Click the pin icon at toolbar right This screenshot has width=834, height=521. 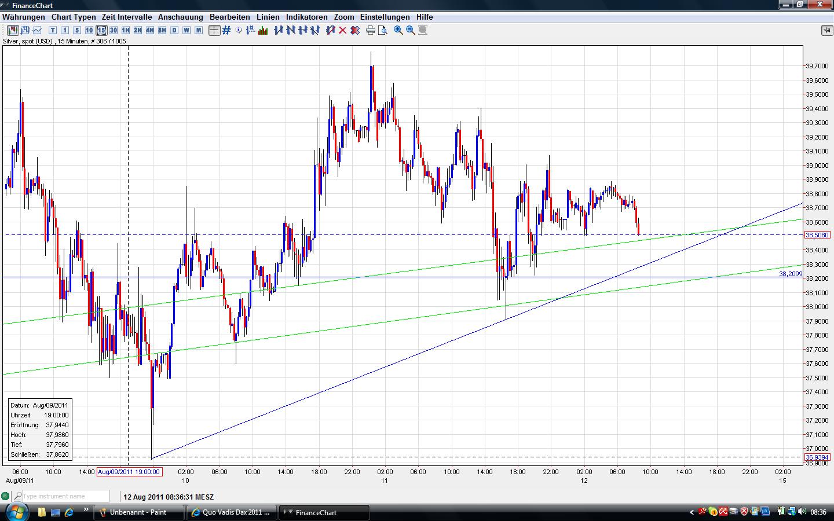point(826,30)
